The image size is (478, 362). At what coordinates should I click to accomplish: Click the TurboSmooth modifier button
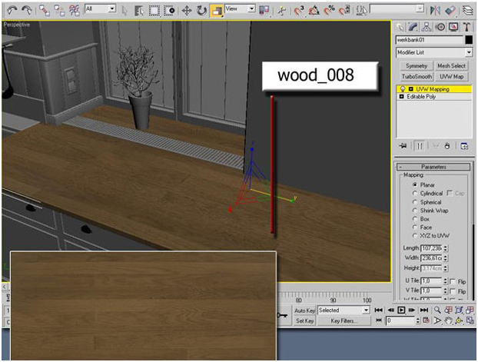[x=417, y=77]
